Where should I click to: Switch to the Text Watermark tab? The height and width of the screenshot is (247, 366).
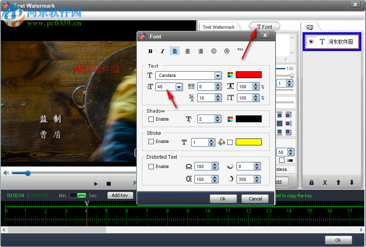pos(219,27)
